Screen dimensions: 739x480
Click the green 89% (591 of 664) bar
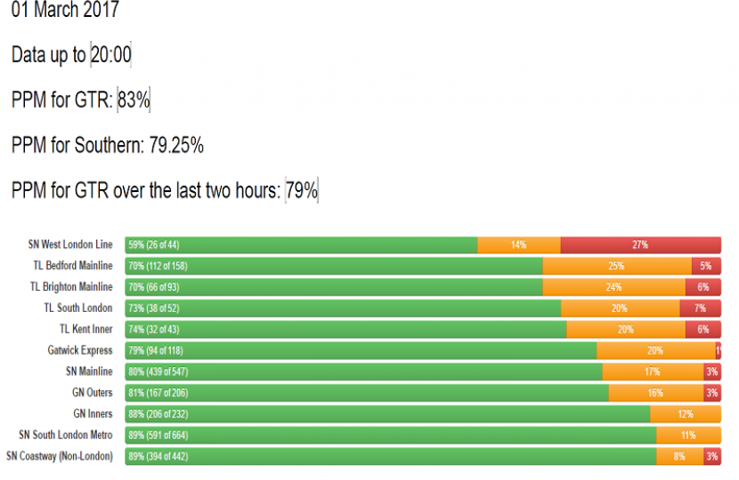pos(390,436)
